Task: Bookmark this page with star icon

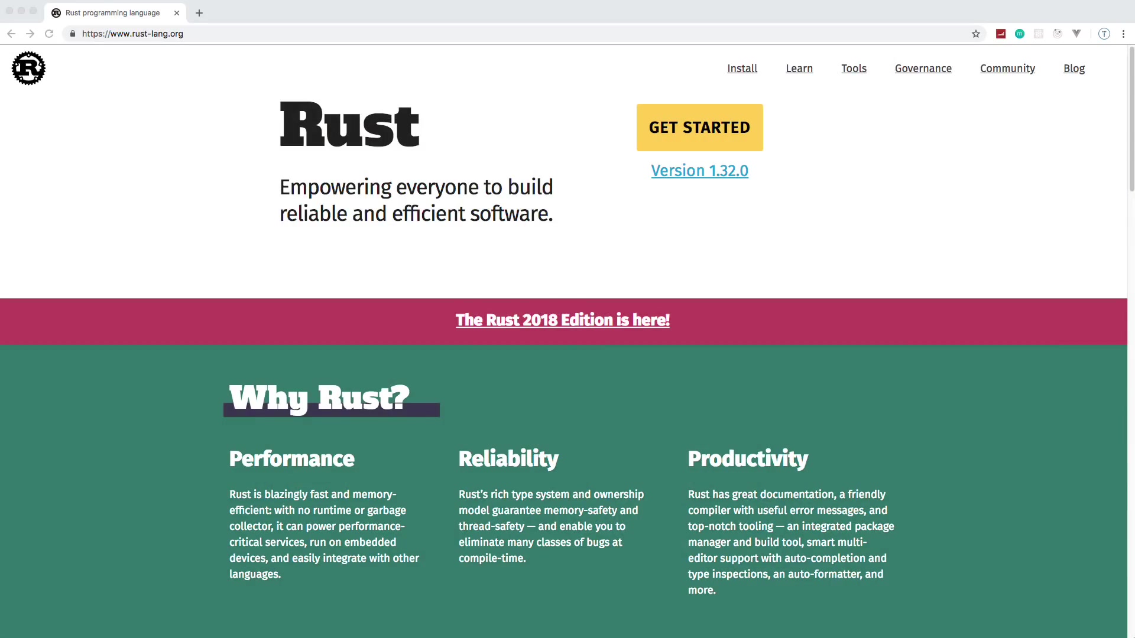Action: (976, 34)
